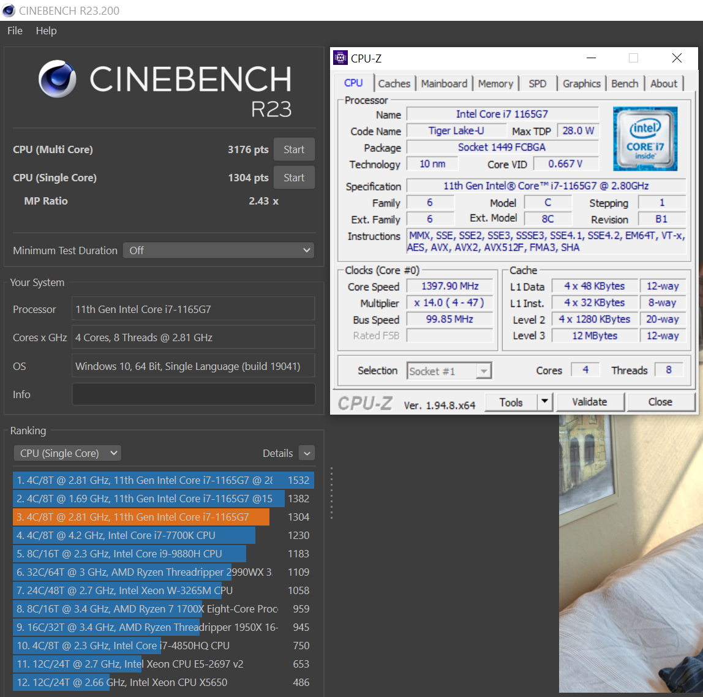Click the MP Ratio value 2.43 x
Viewport: 703px width, 697px height.
pos(263,201)
